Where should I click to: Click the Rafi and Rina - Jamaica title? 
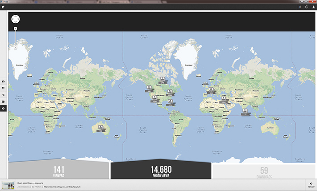click(x=30, y=183)
